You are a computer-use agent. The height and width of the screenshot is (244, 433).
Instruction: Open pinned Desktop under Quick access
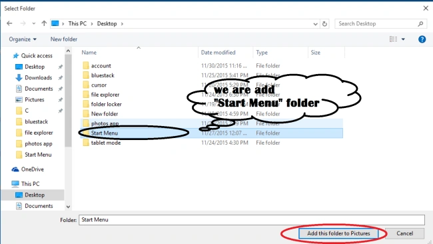pos(35,67)
